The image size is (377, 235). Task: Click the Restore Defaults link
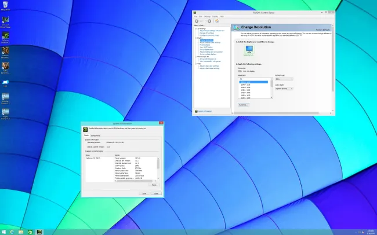click(x=323, y=30)
